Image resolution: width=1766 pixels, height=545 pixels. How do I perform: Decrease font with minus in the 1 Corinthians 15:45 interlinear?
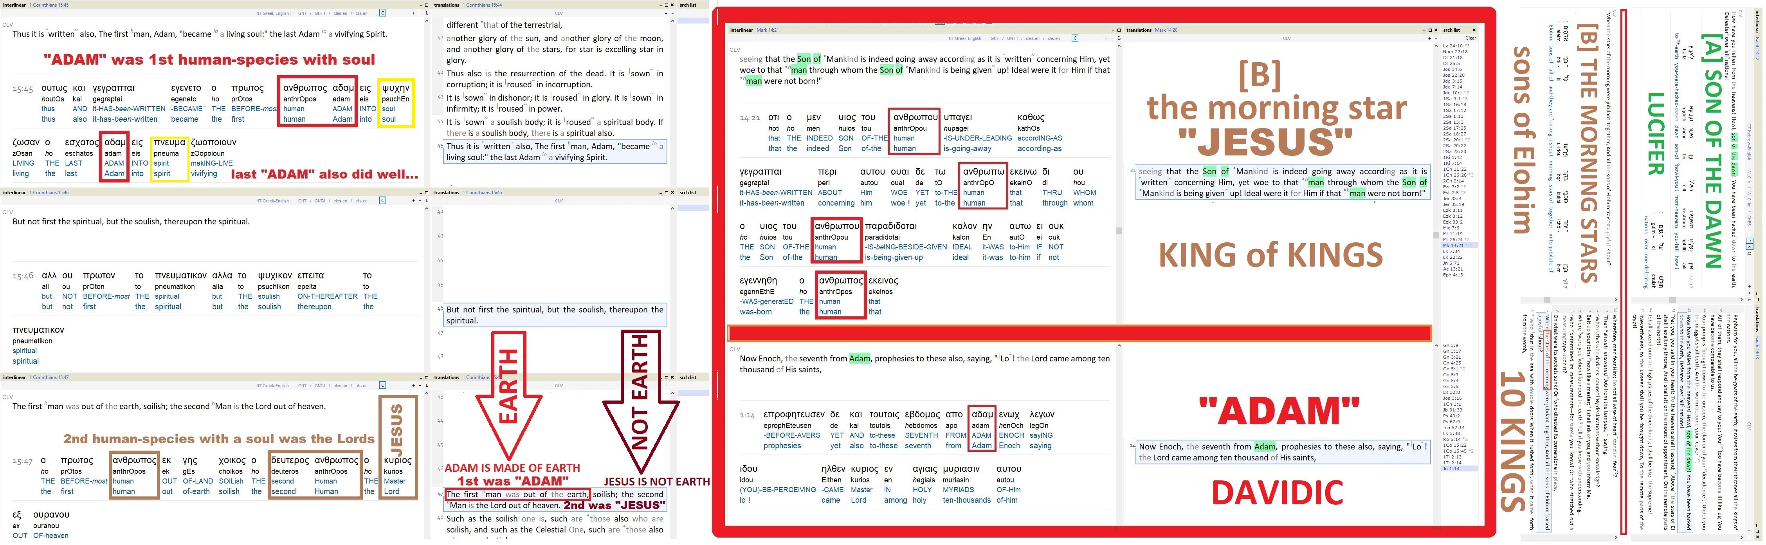click(420, 13)
